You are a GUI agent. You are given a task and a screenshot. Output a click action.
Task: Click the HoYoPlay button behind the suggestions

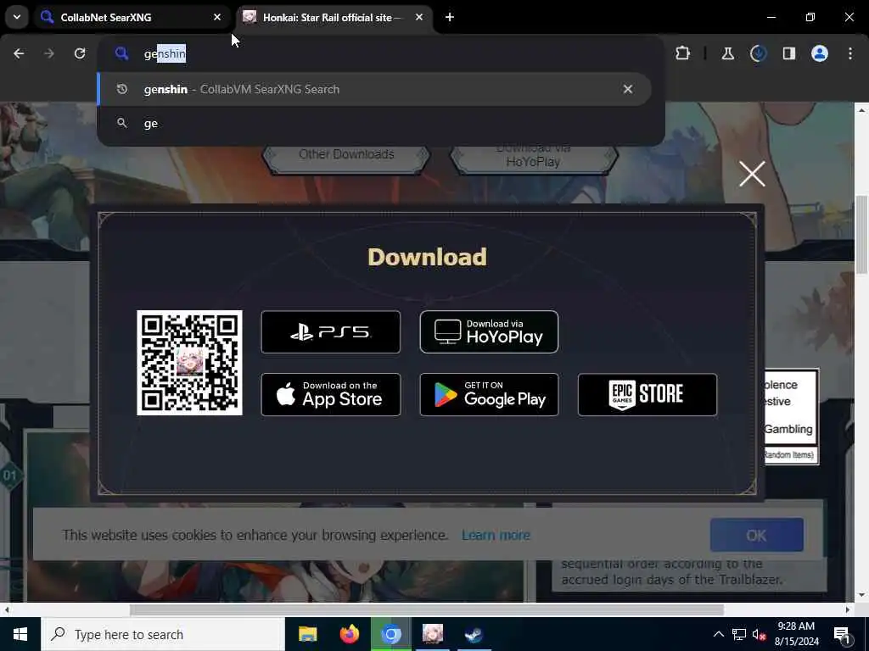[x=533, y=159]
